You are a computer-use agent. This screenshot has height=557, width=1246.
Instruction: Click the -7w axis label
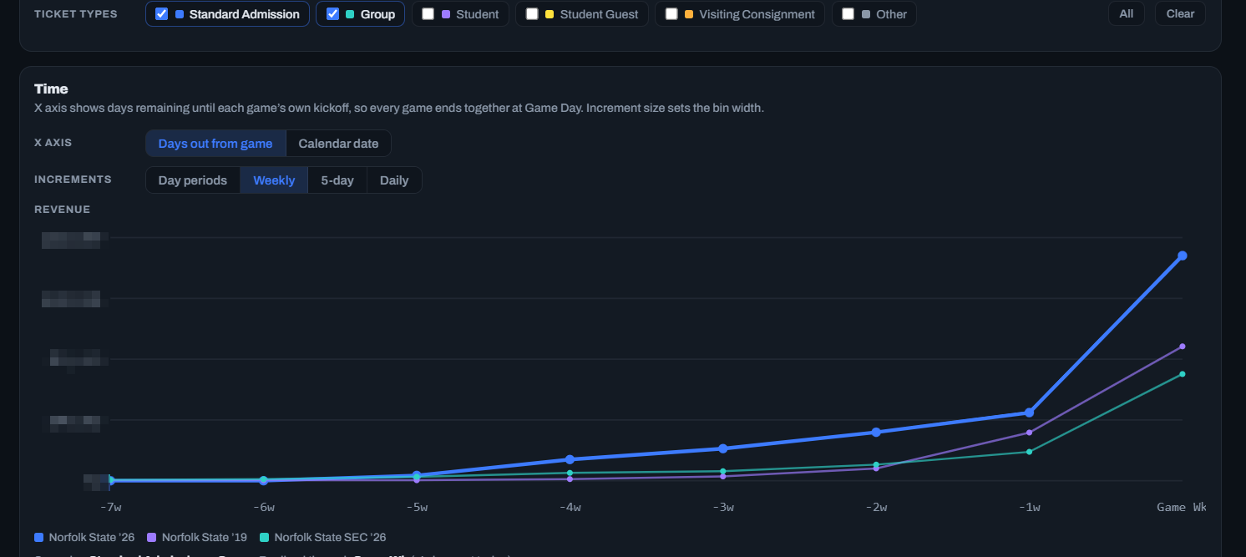pyautogui.click(x=110, y=508)
